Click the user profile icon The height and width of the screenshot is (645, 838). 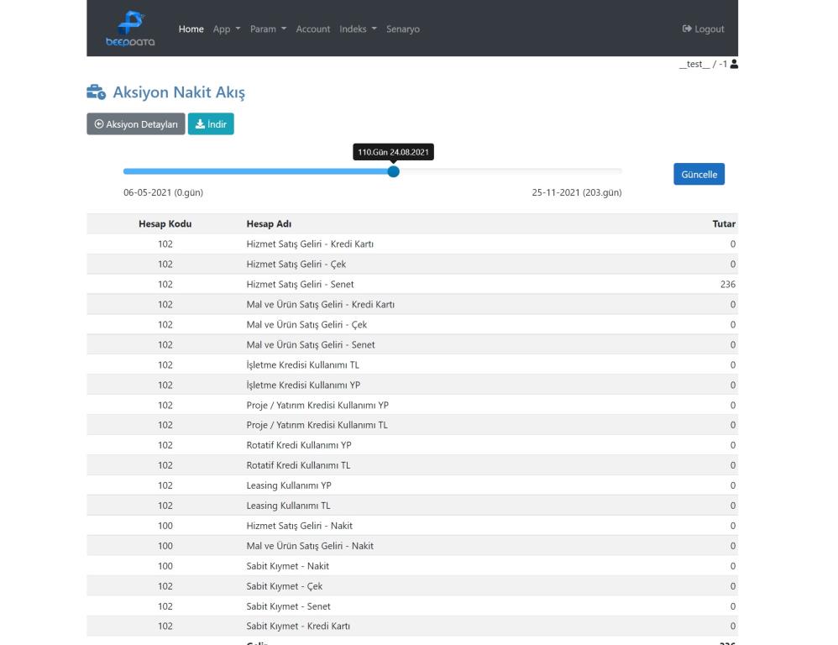coord(735,64)
